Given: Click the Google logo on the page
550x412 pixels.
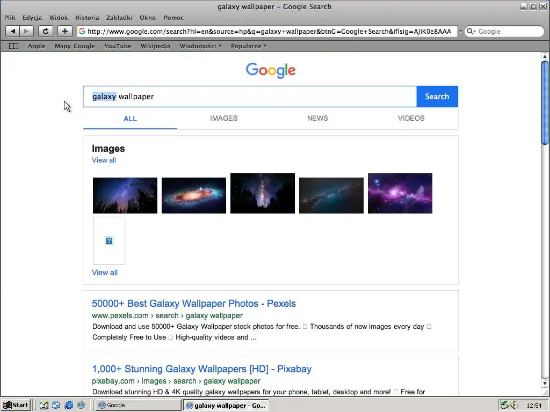Looking at the screenshot, I should tap(271, 70).
